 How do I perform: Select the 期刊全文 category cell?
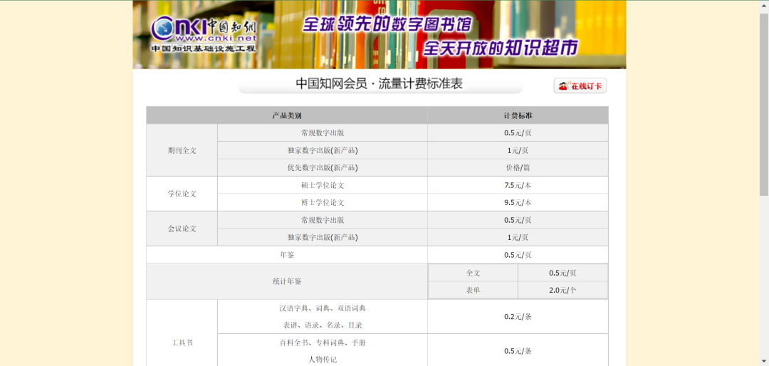pyautogui.click(x=182, y=151)
